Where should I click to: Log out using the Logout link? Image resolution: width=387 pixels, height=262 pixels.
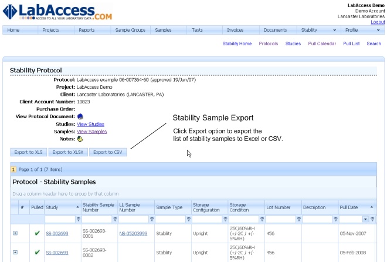pos(378,22)
